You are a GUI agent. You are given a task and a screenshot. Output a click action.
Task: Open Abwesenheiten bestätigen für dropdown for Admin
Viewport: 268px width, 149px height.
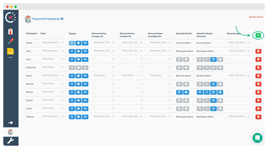point(160,42)
